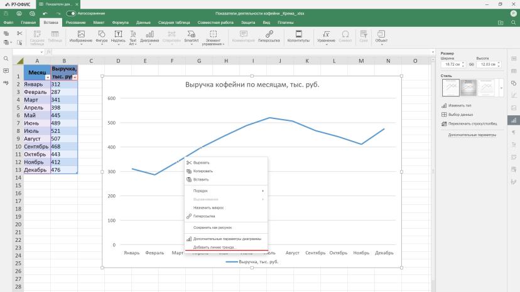Click the Print icon in the title bar
The height and width of the screenshot is (292, 520).
point(19,14)
